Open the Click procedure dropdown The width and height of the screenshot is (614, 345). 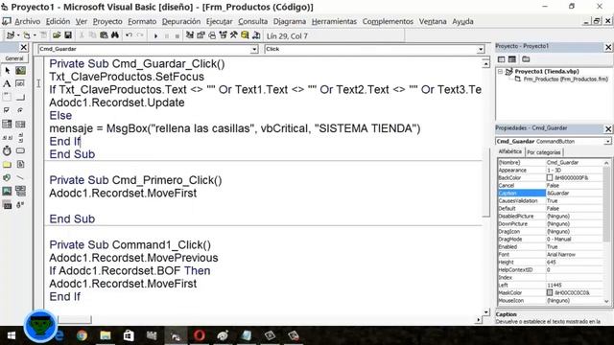(481, 49)
